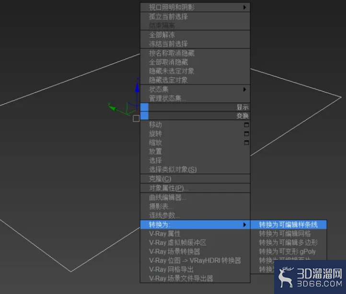Choose 放置 menu item
The image size is (346, 294).
195,151
